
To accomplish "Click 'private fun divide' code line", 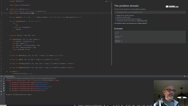I will click(x=41, y=64).
